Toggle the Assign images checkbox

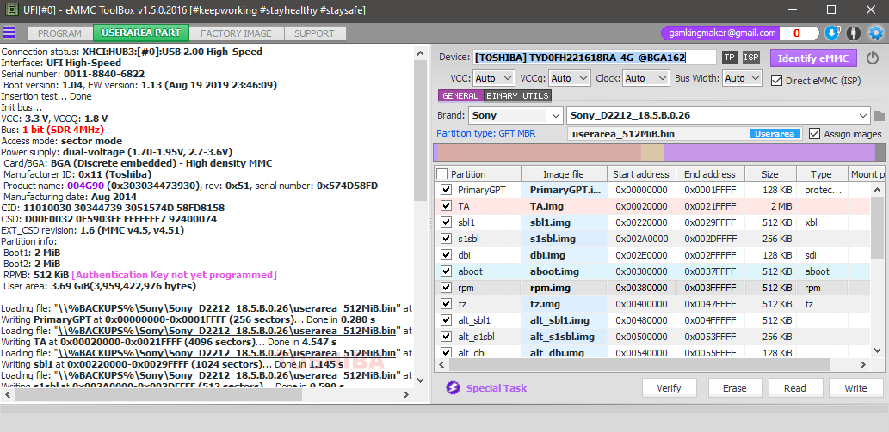[x=814, y=134]
